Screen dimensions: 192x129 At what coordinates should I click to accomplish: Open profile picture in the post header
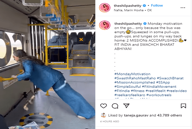coord(105,8)
